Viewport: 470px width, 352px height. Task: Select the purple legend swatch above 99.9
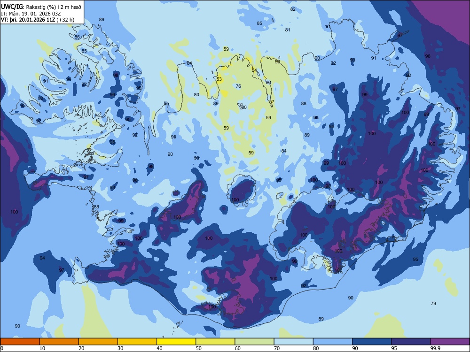click(450, 342)
